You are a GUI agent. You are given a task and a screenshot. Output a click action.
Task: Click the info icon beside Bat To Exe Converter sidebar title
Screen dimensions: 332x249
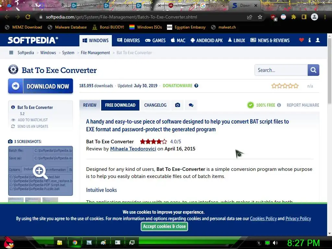coord(13,107)
